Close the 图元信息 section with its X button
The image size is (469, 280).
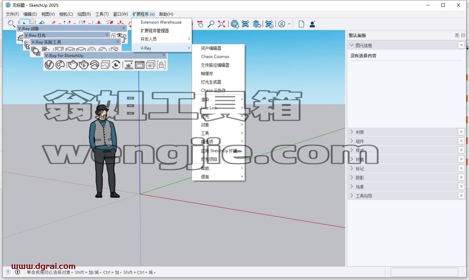tap(461, 45)
